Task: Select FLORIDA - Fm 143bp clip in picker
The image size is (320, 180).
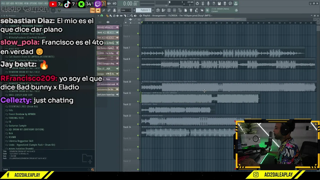Action: pos(108,53)
